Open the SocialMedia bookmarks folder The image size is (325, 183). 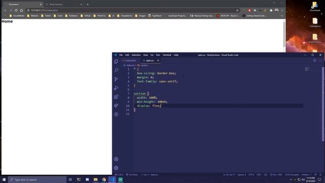click(17, 16)
